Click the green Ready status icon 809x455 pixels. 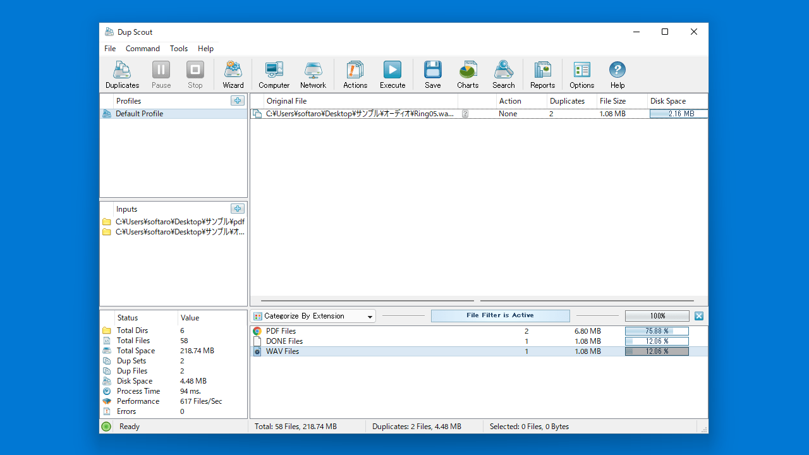(x=106, y=427)
